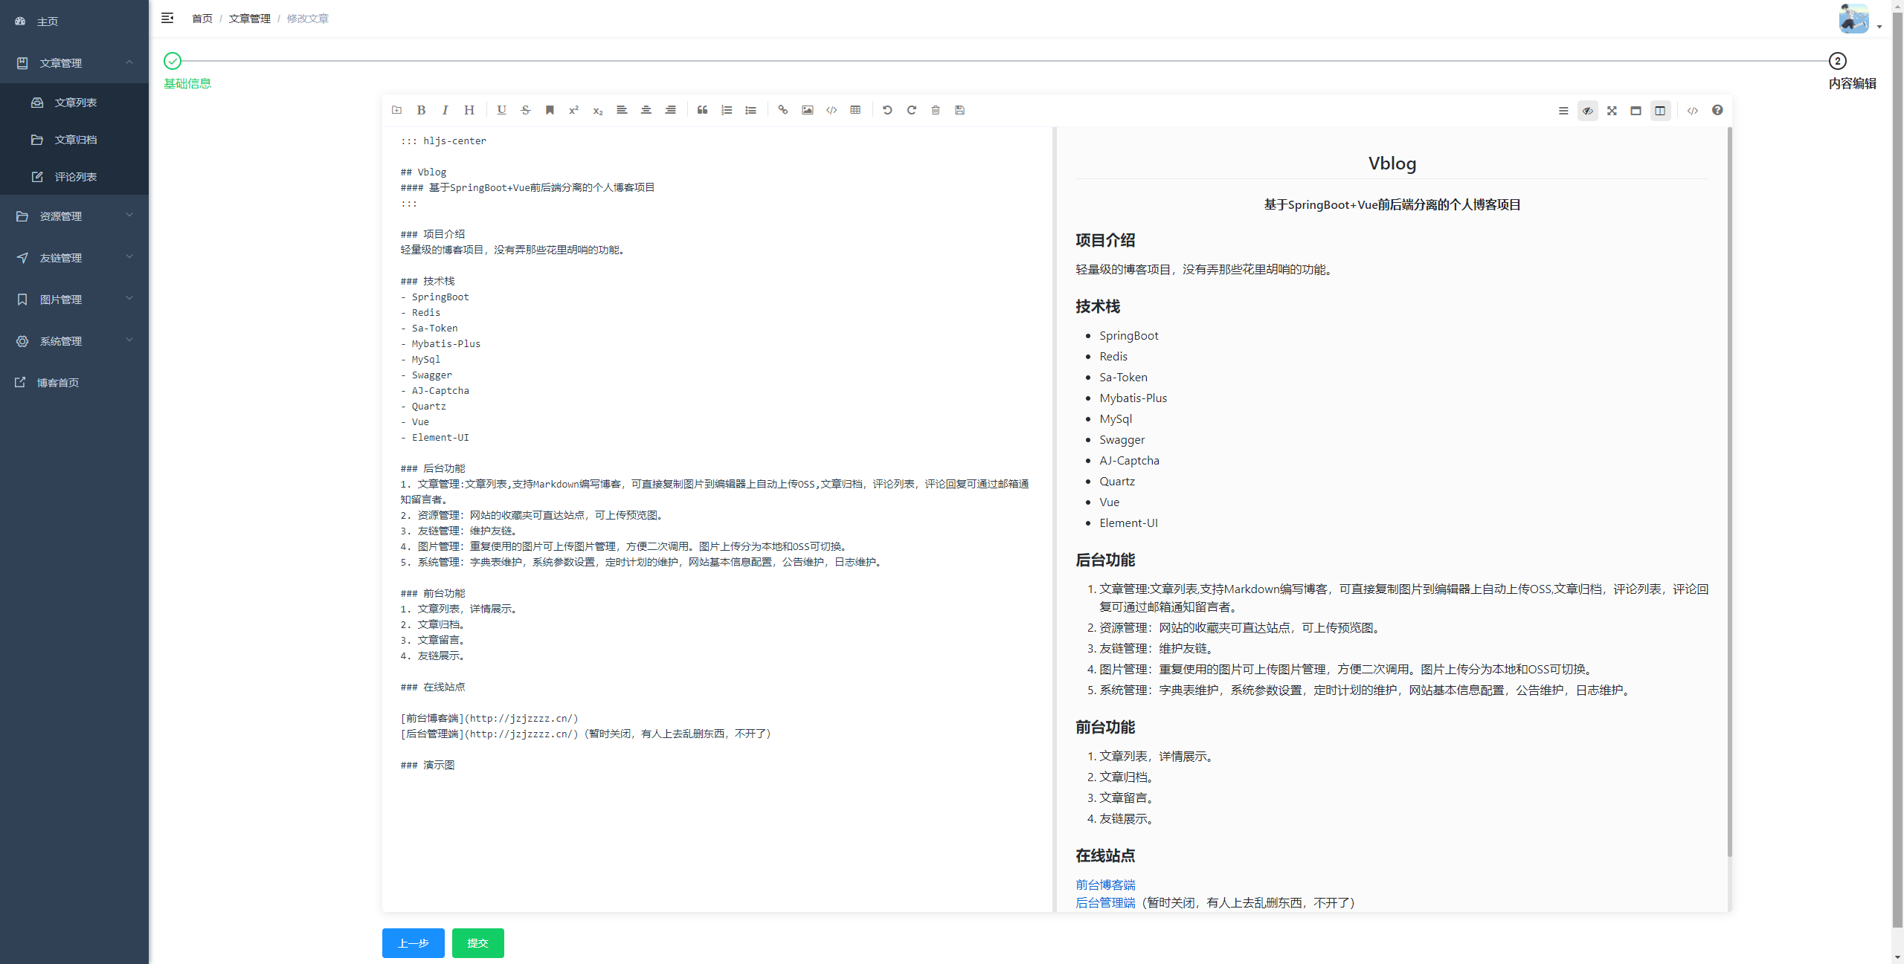The width and height of the screenshot is (1904, 964).
Task: Click the preview pane vertical scrollbar
Action: click(x=1730, y=491)
